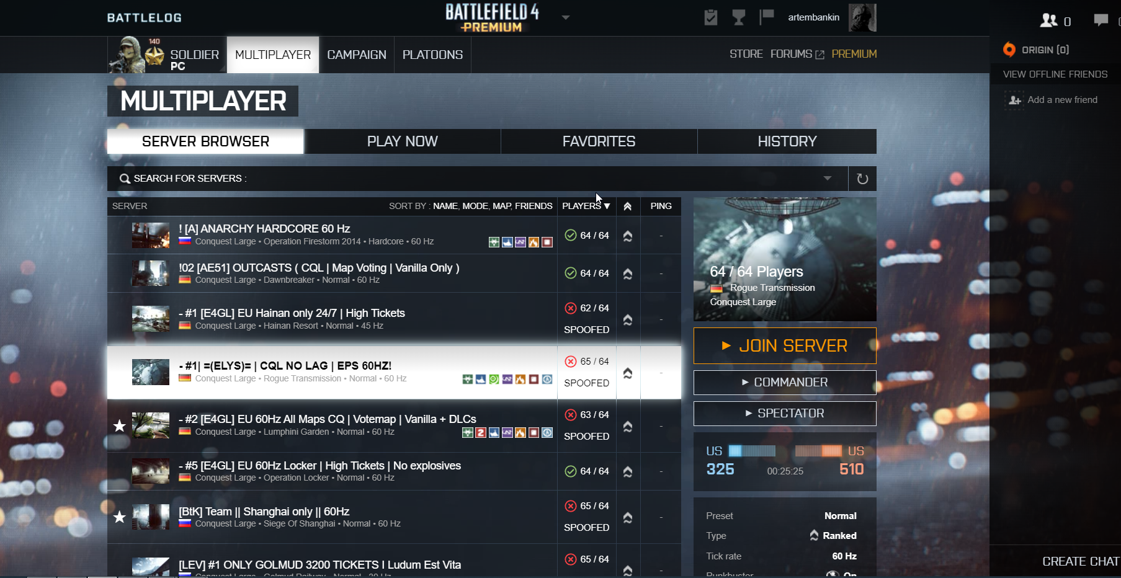Click the Hainan Resort server map thumbnail
The width and height of the screenshot is (1121, 578).
click(151, 319)
